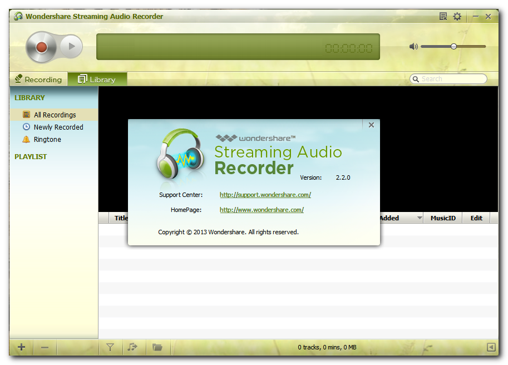Viewport: 508px width, 365px height.
Task: Open the Added column dropdown arrow
Action: pos(420,218)
